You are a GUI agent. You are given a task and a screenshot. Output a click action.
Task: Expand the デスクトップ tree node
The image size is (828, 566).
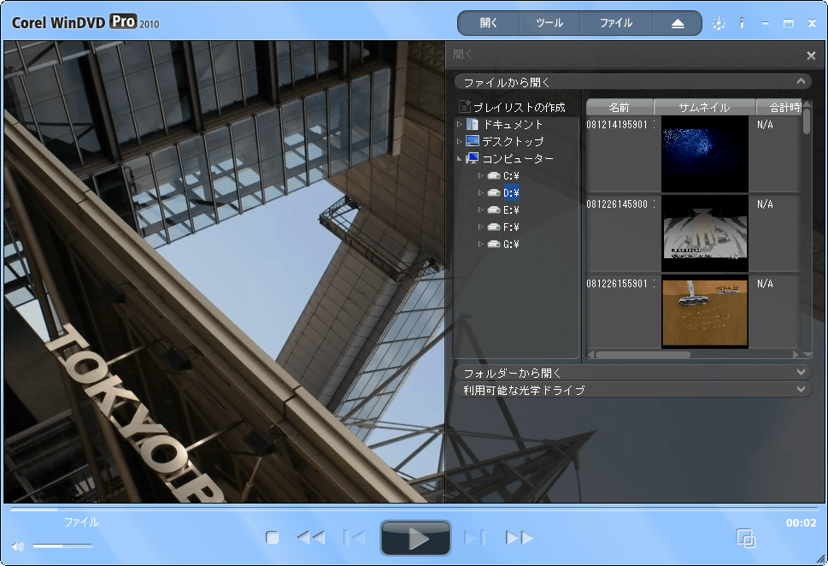pyautogui.click(x=460, y=141)
